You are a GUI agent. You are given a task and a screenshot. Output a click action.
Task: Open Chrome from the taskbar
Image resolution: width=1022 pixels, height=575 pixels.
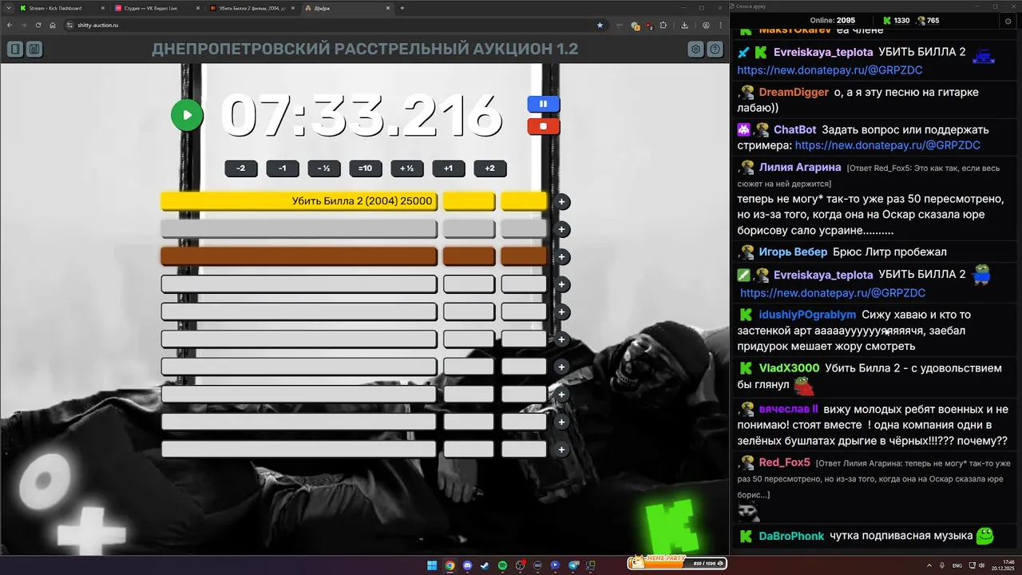(x=450, y=565)
